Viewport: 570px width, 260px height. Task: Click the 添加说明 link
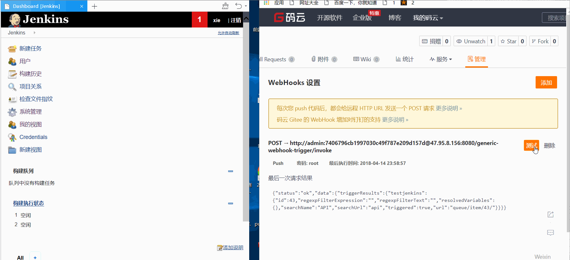(x=233, y=248)
